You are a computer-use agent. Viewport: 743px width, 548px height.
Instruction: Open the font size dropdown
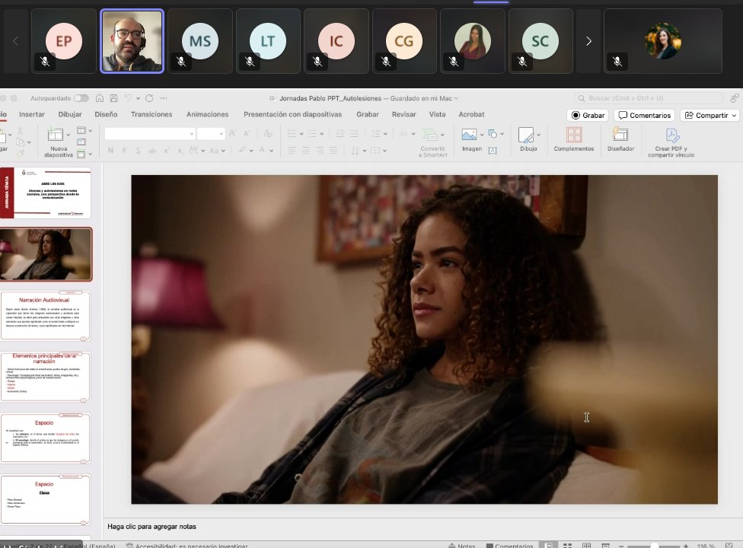point(221,134)
